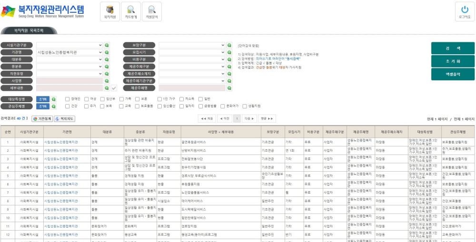Viewport: 476px width, 242px height.
Task: Open the 복지자원 toolbar icon
Action: coord(110,11)
